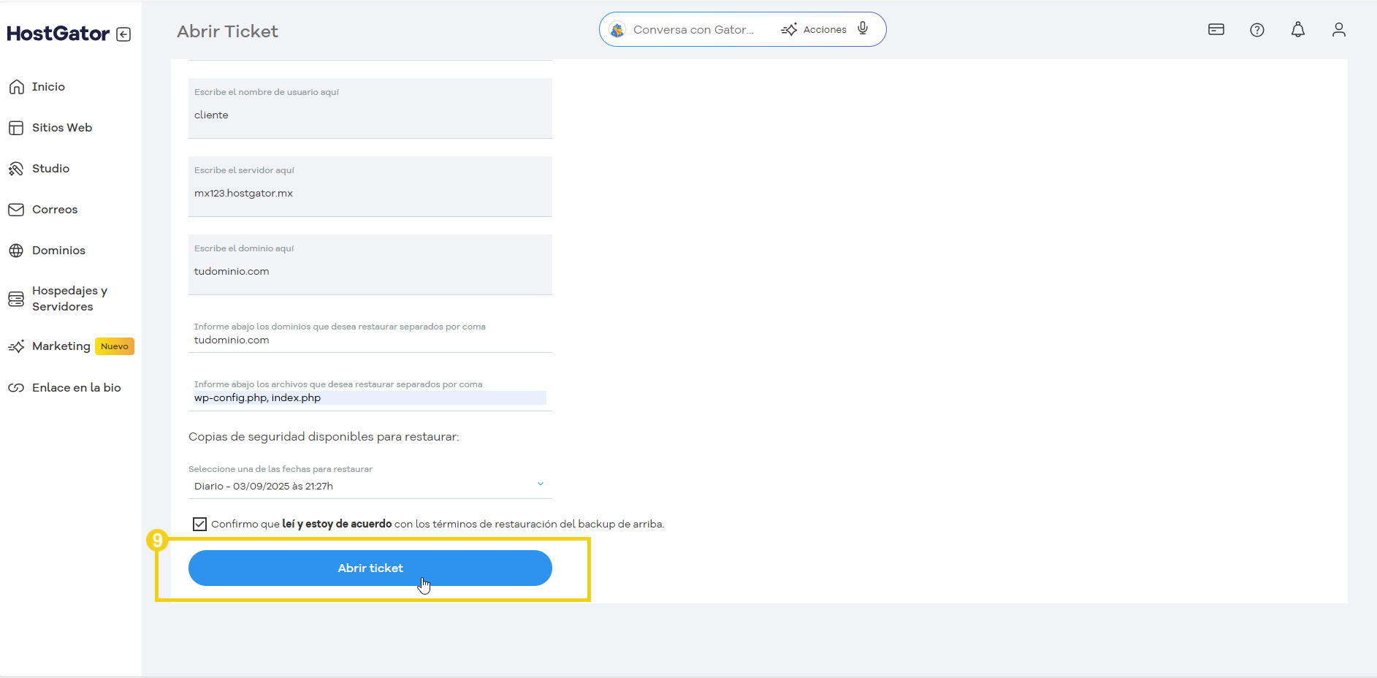
Task: Uncheck the backup terms confirmation checkbox
Action: point(199,524)
